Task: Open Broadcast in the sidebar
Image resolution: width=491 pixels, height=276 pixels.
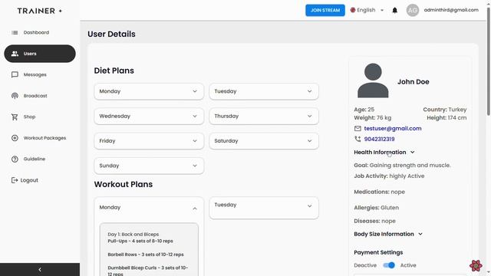Action: click(40, 96)
